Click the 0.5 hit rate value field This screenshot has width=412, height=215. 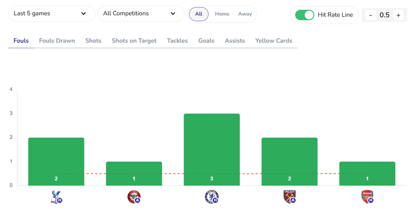[x=384, y=15]
